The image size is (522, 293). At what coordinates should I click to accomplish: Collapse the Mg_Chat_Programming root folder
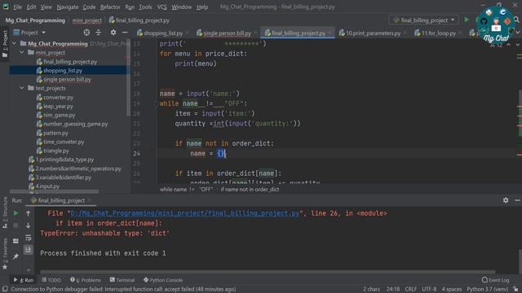click(x=15, y=43)
